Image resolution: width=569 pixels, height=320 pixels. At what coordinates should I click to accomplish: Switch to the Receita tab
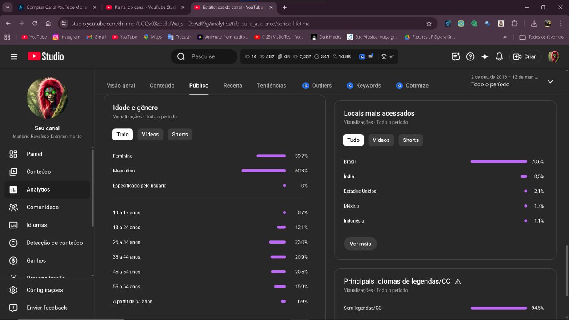[x=232, y=85]
